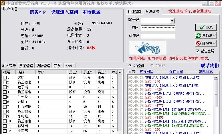Click the captcha image to refresh
Screen dimensions: 222x134
(x=148, y=48)
